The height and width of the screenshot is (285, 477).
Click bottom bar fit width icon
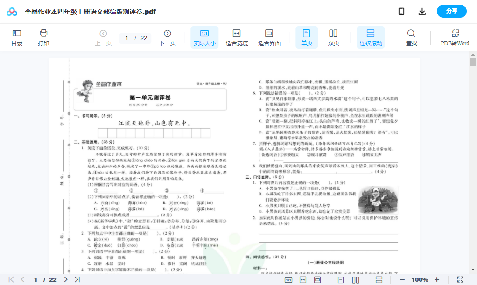(303, 280)
